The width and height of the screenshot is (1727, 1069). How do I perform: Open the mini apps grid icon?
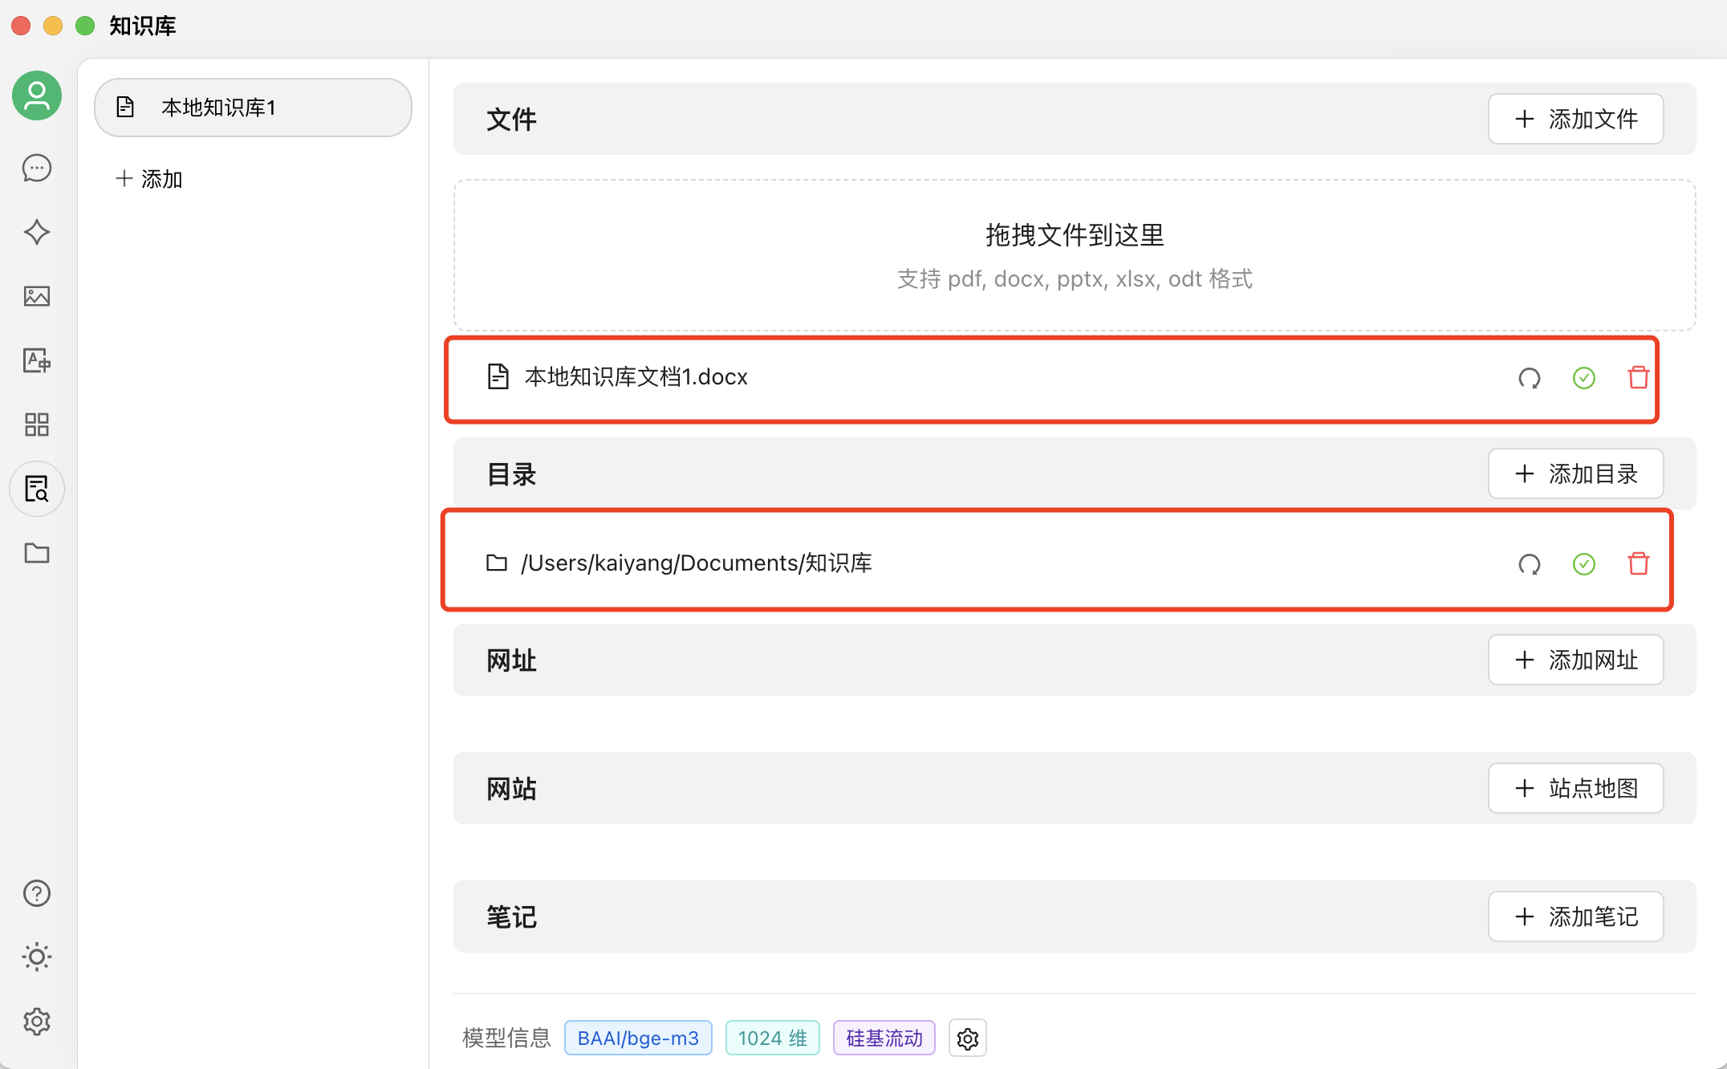point(37,425)
